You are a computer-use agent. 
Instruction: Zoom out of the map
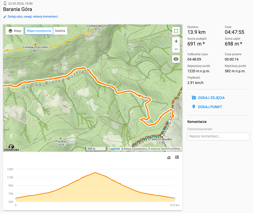pos(176,49)
